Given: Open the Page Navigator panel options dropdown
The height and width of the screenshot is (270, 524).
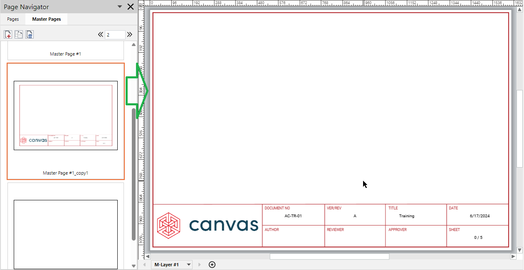Looking at the screenshot, I should point(120,7).
